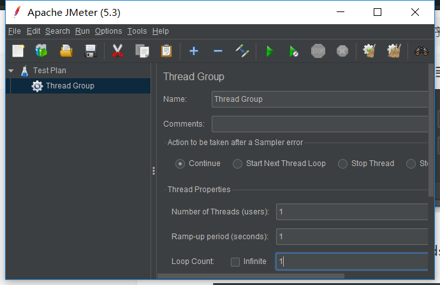Save the test plan with floppy icon
Viewport: 440px width, 285px height.
point(91,52)
